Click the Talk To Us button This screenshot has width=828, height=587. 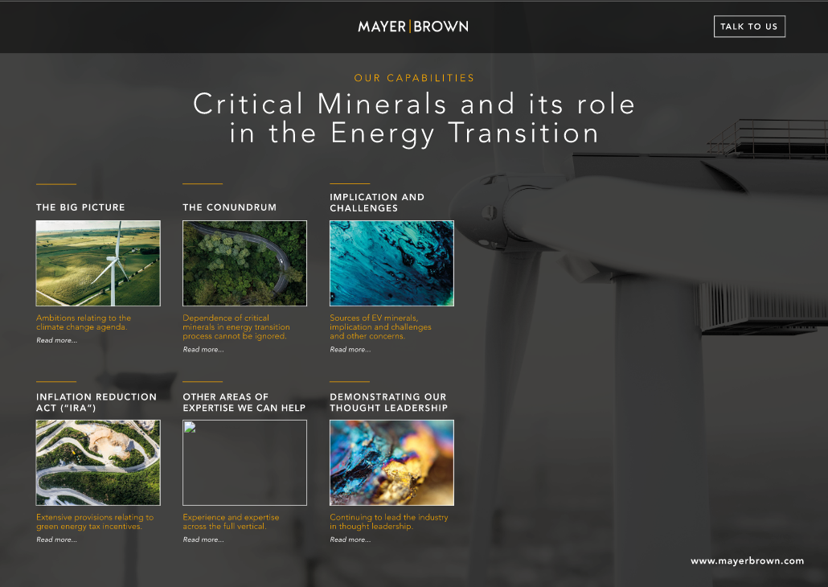[x=748, y=27]
